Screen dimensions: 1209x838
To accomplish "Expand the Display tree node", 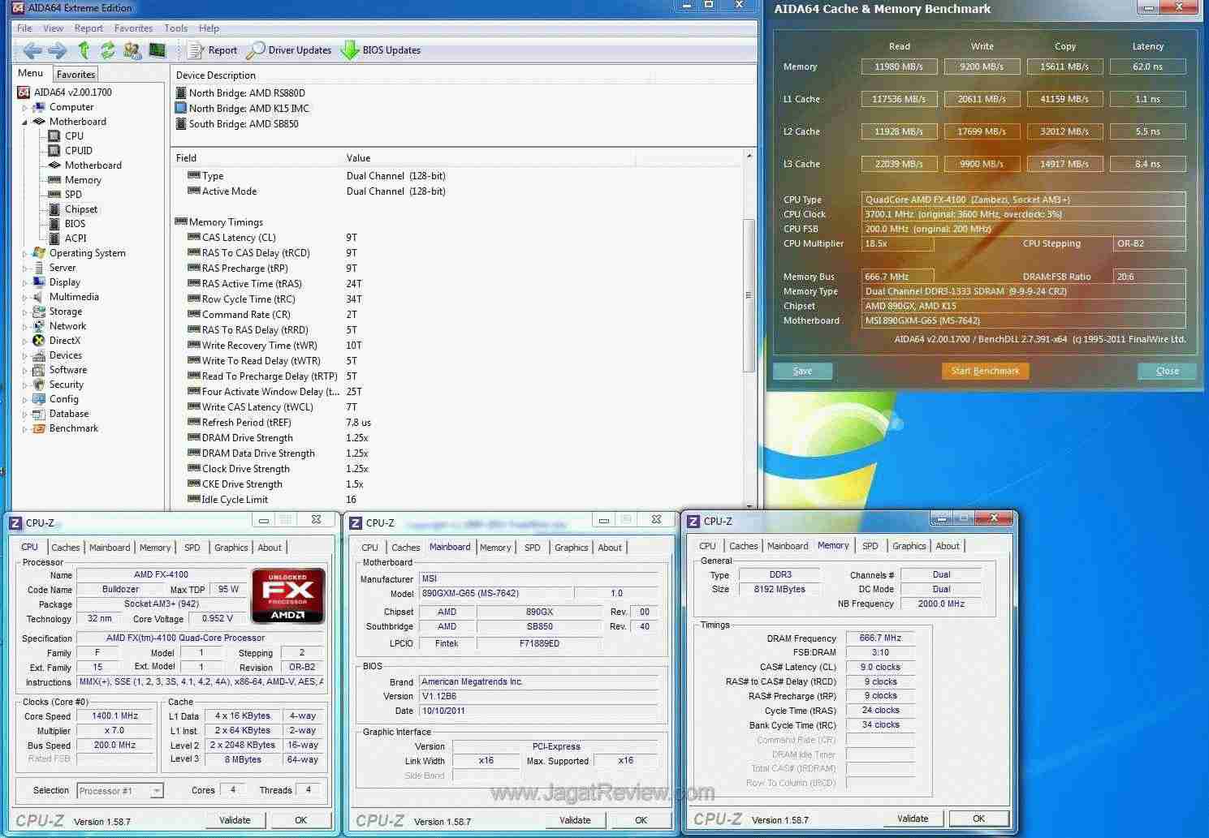I will 24,283.
